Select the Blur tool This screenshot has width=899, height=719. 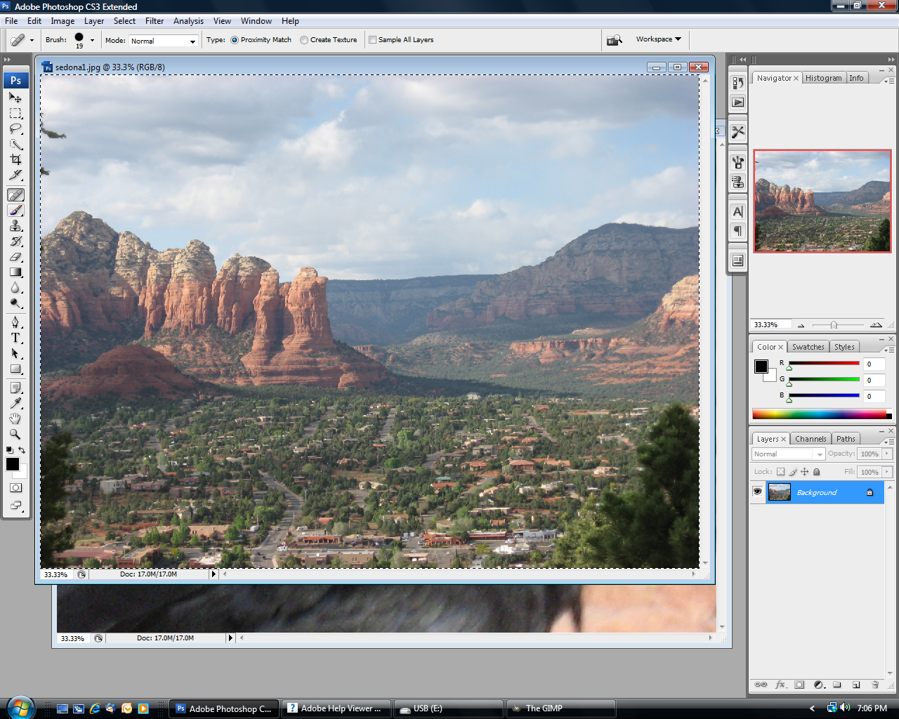coord(15,288)
